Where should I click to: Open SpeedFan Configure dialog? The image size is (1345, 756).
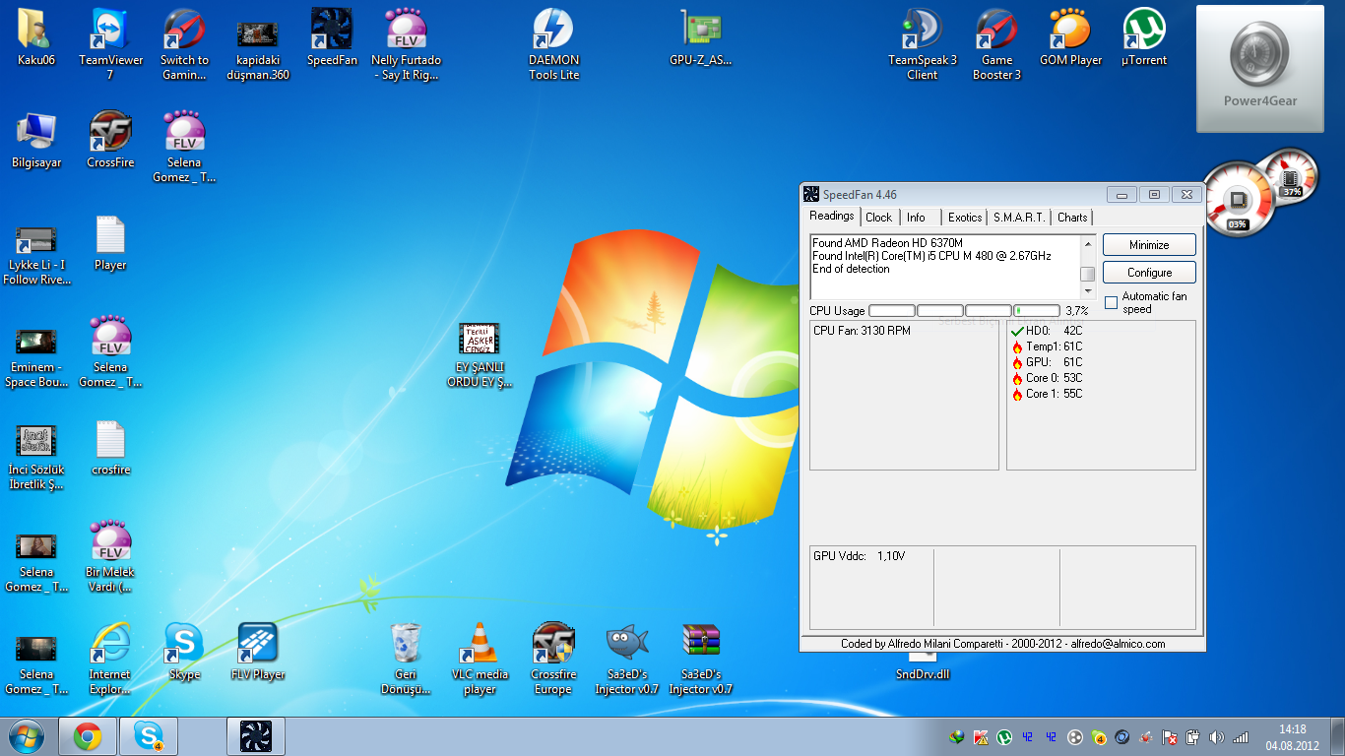coord(1149,273)
